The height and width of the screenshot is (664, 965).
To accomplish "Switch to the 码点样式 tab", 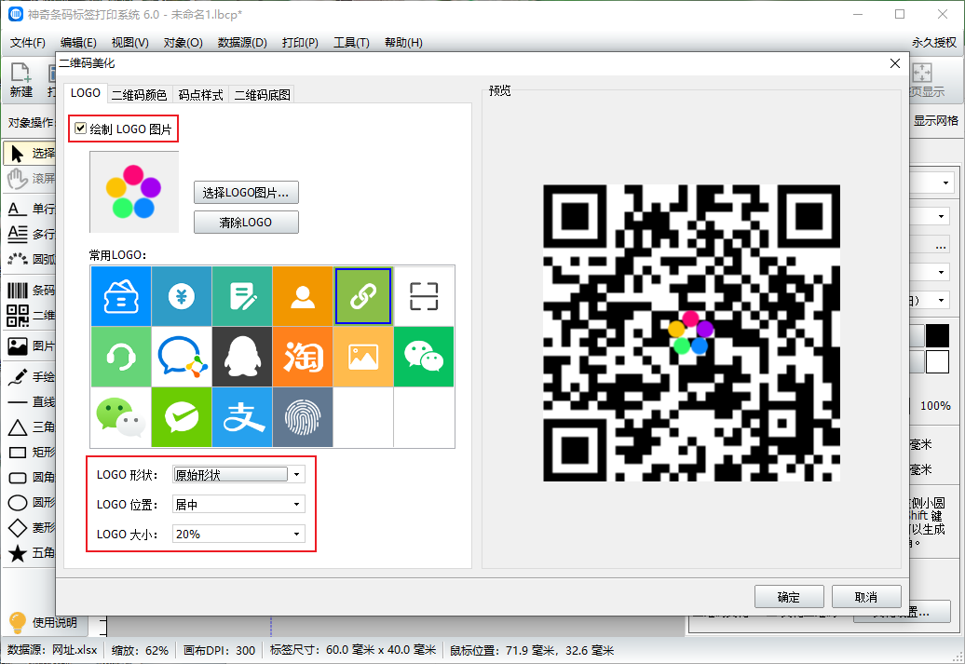I will click(200, 95).
